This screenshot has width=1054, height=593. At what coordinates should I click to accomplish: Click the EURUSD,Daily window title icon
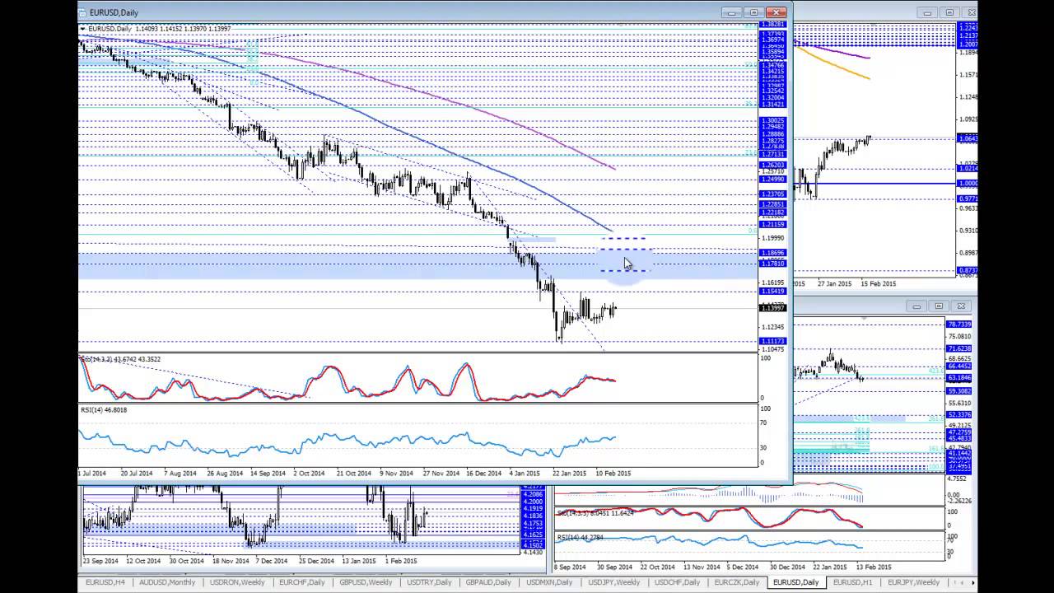[x=85, y=12]
